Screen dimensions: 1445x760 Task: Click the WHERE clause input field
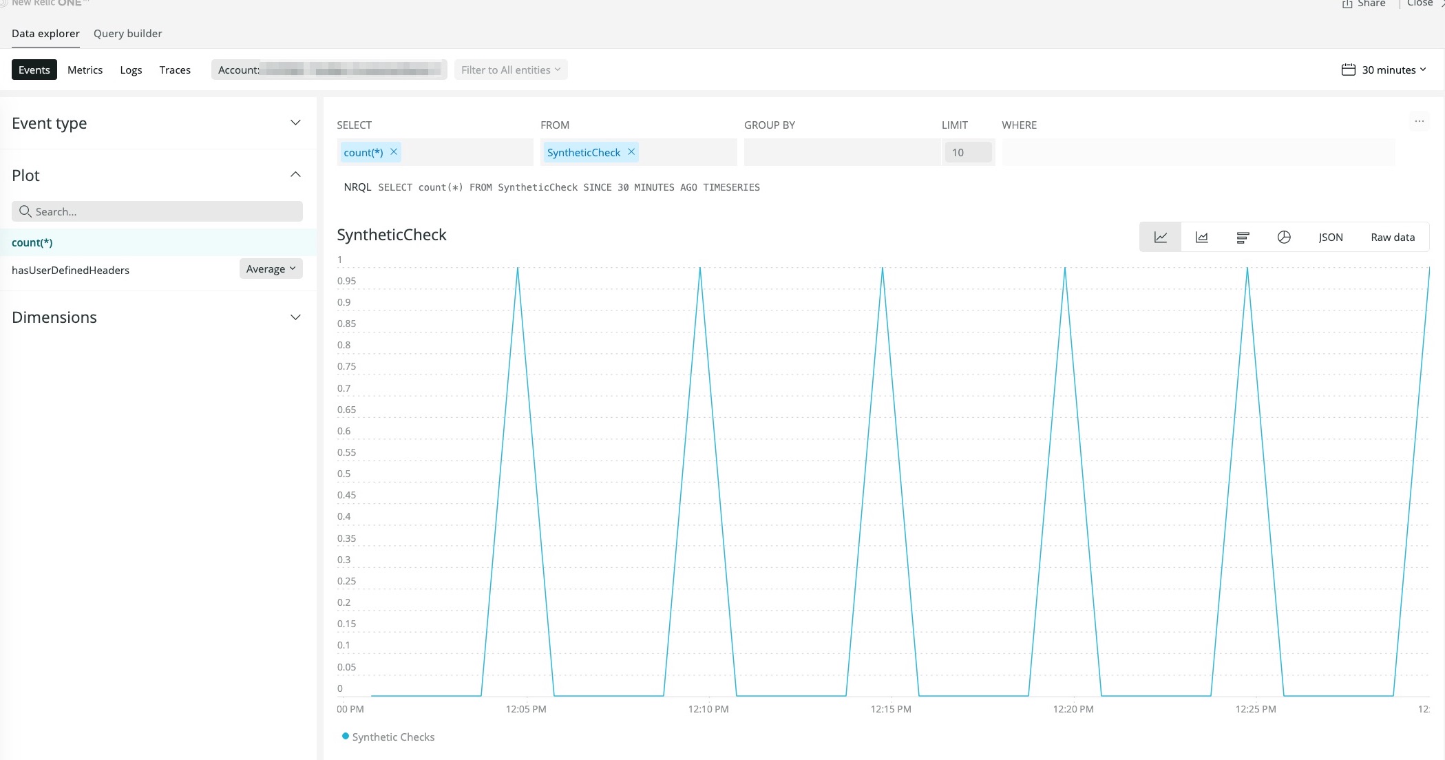coord(1198,152)
